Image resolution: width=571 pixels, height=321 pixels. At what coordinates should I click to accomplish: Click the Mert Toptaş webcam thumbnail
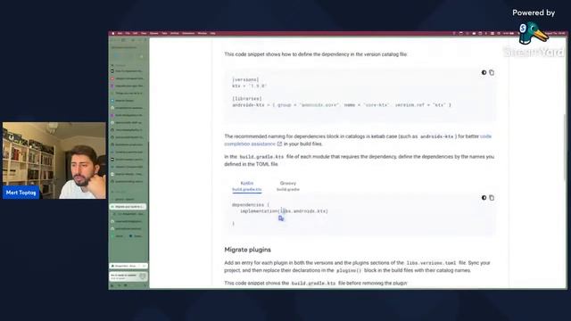[x=54, y=160]
